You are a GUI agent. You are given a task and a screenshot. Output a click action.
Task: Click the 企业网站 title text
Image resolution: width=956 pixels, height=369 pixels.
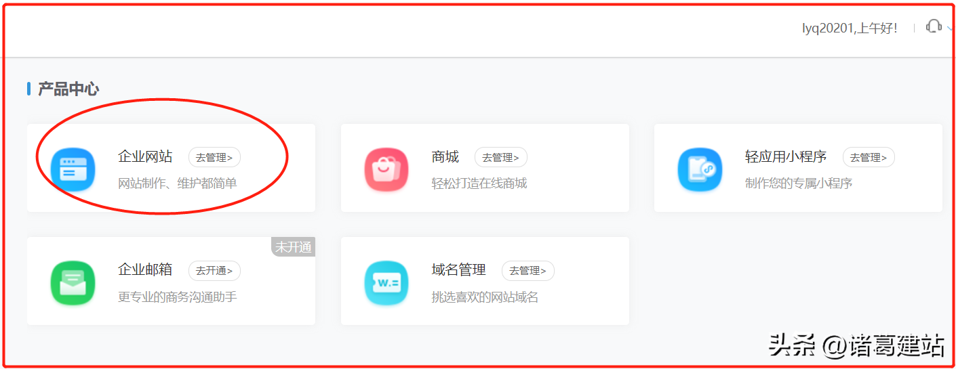(x=145, y=157)
